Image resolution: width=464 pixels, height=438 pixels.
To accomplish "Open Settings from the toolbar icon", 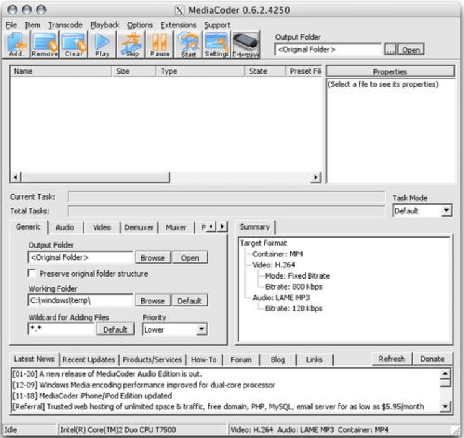I will click(216, 45).
